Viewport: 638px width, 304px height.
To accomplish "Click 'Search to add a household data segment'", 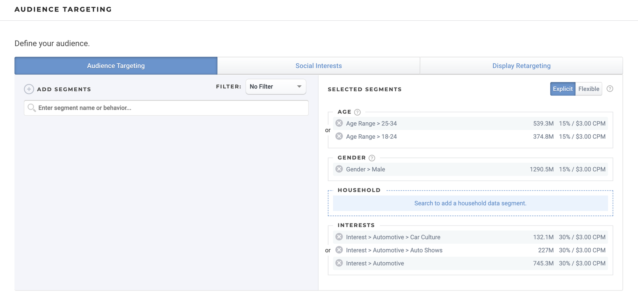I will coord(470,203).
